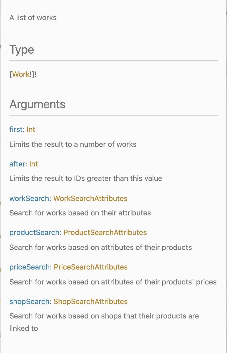Screen dimensions: 227x353
Task: Select the shopSearch argument
Action: pyautogui.click(x=29, y=301)
